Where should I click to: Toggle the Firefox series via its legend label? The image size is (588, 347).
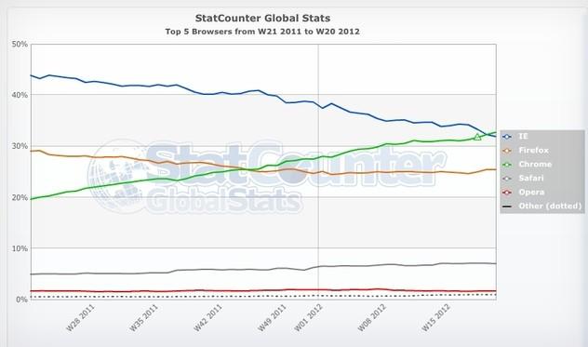pyautogui.click(x=534, y=150)
